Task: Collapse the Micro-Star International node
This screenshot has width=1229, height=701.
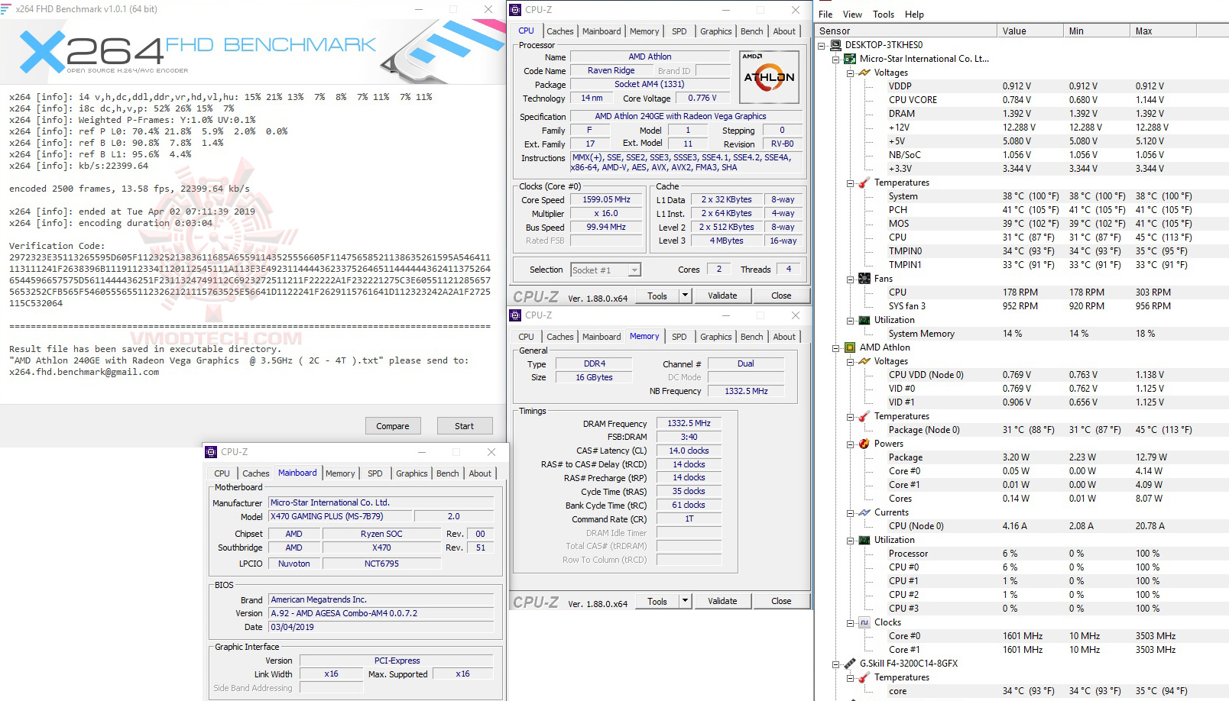Action: click(836, 60)
